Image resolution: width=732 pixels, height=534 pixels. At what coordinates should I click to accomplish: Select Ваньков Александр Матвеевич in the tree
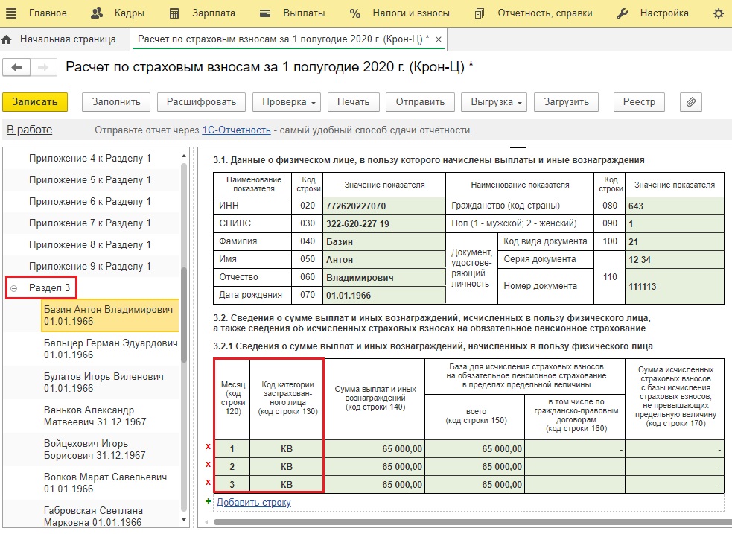pos(95,416)
